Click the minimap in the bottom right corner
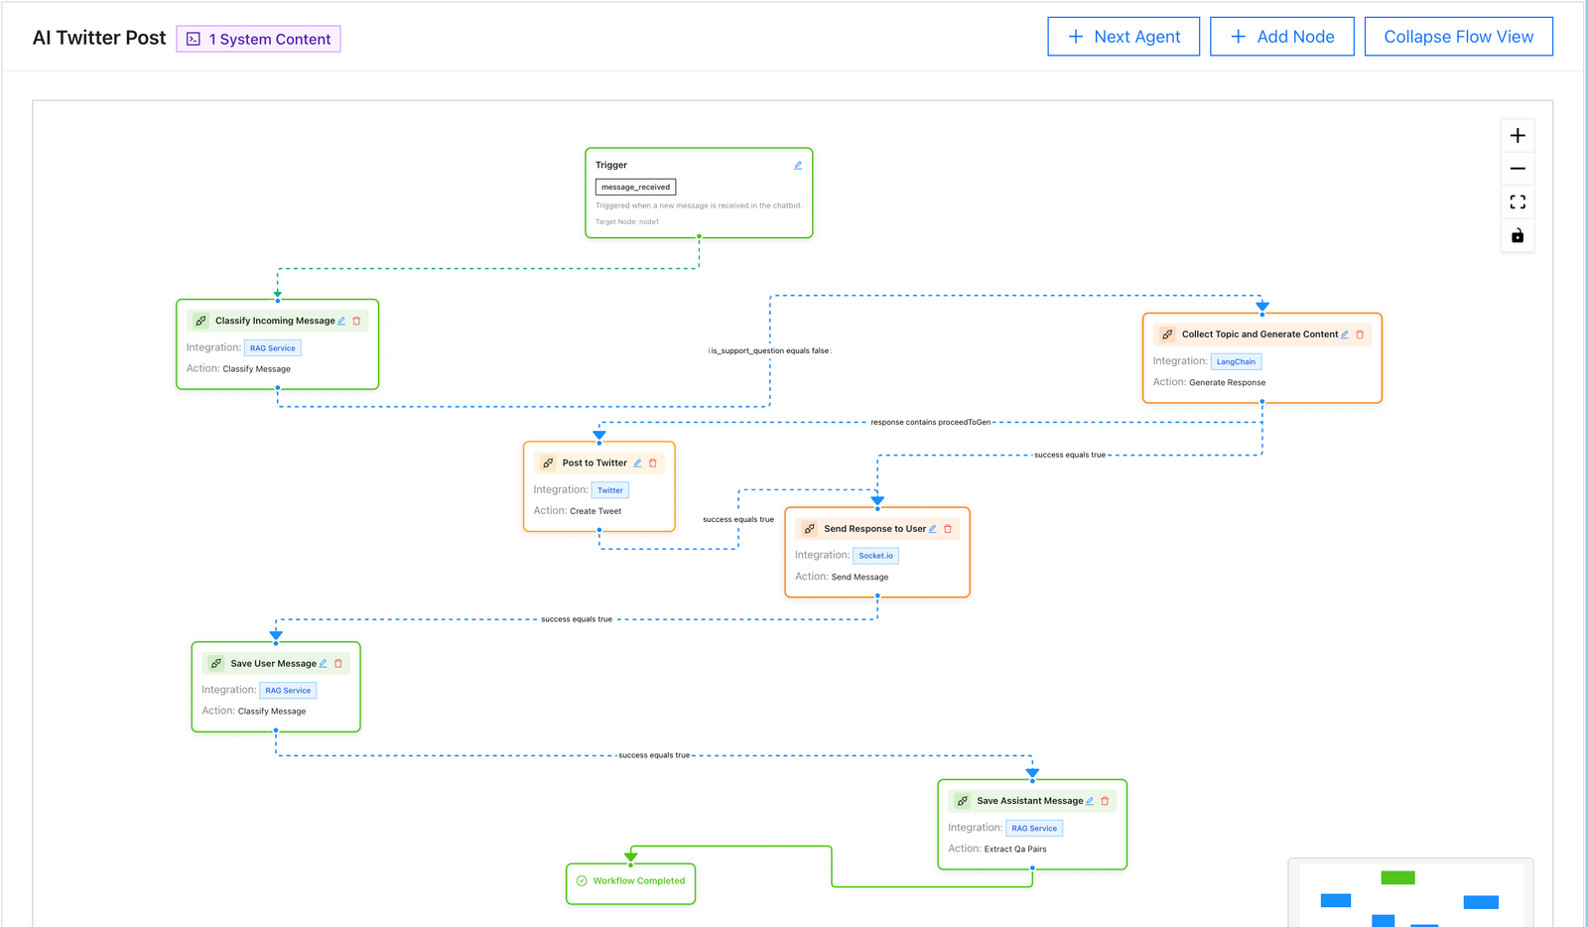 1409,898
